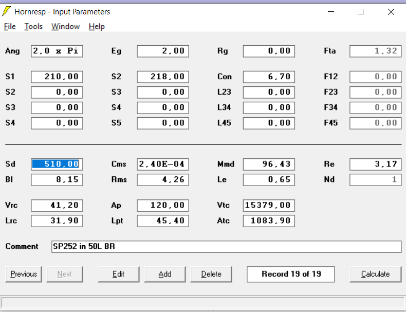This screenshot has width=406, height=312.
Task: Click the Vrc field with 41,20
Action: [57, 205]
